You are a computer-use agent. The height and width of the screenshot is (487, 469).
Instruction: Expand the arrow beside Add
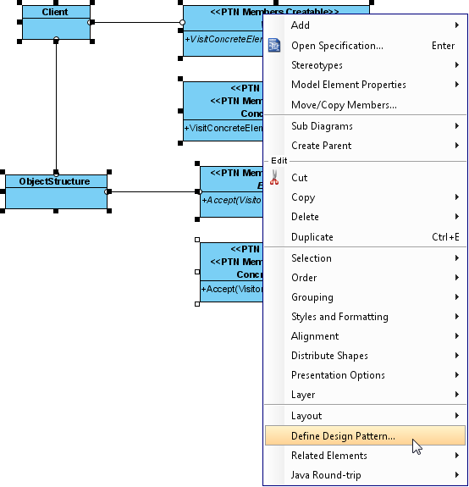click(x=457, y=25)
